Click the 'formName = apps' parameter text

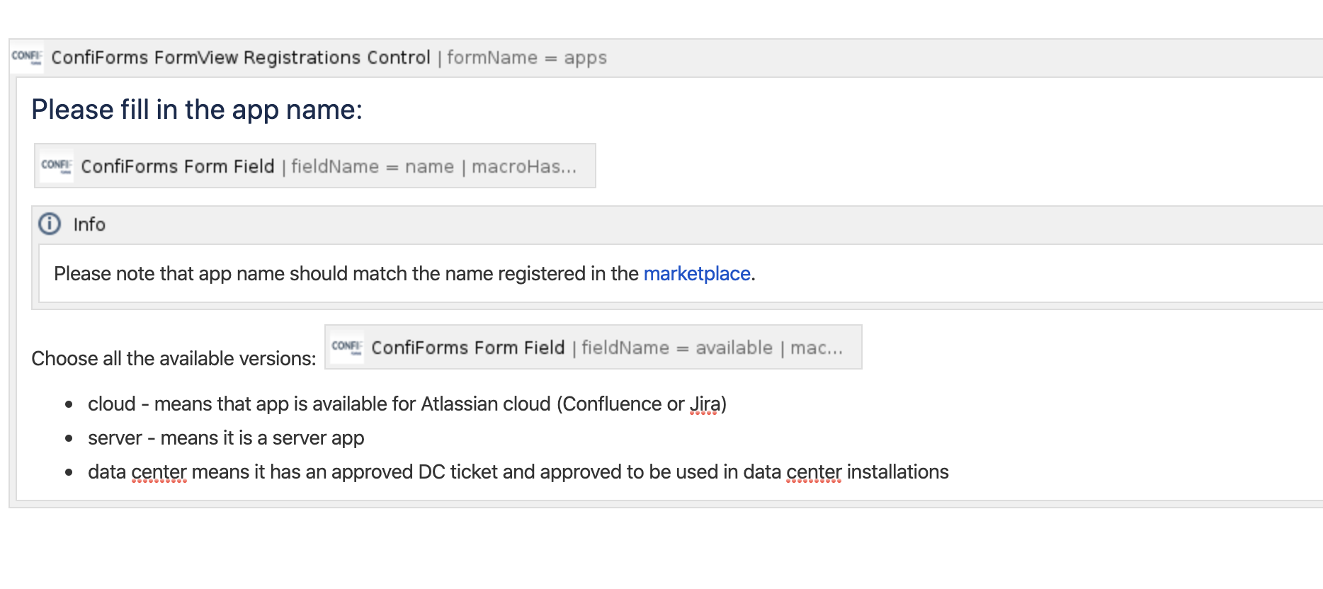pyautogui.click(x=527, y=58)
